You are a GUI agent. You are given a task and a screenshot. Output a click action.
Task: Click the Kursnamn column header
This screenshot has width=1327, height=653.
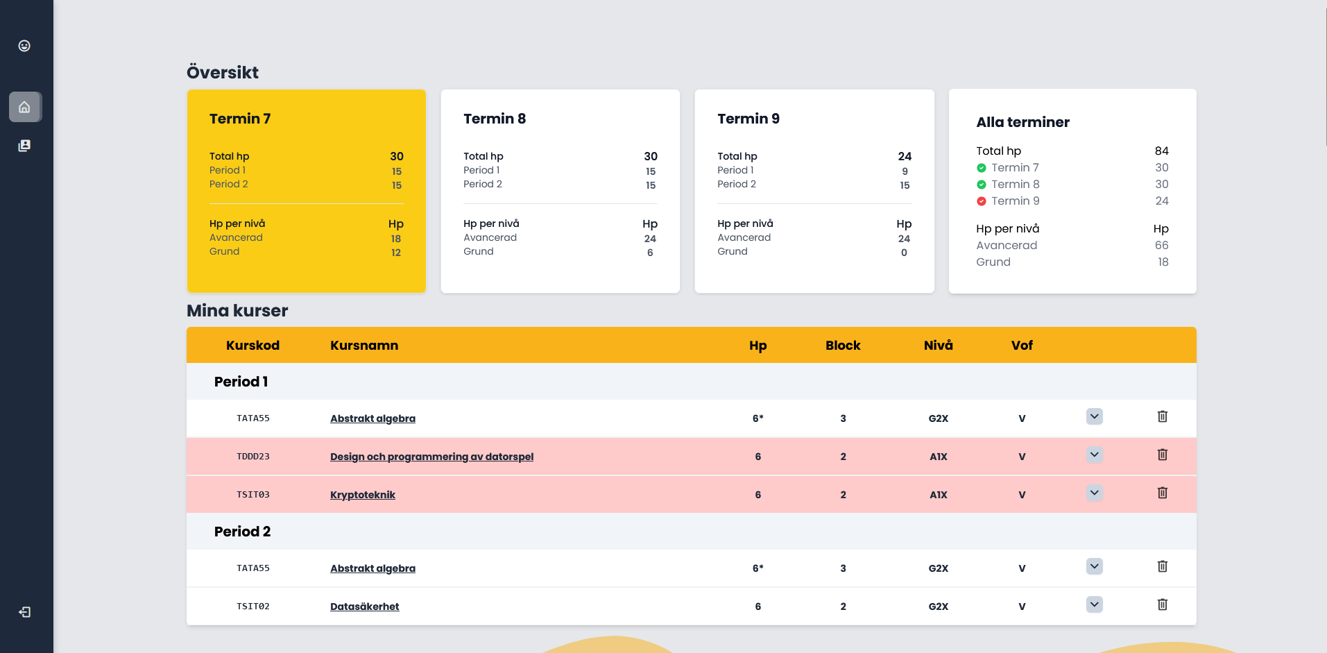point(364,346)
